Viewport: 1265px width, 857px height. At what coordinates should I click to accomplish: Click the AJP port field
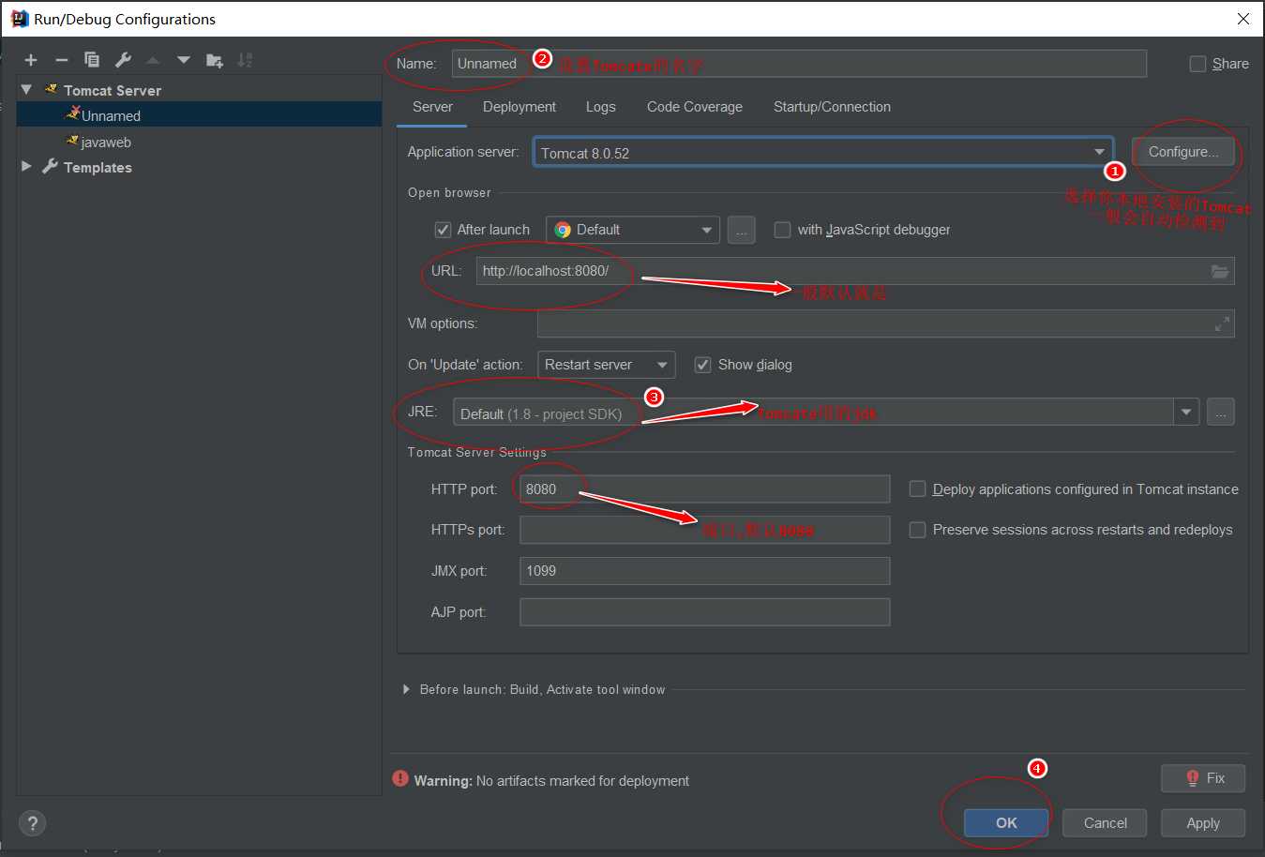coord(705,612)
